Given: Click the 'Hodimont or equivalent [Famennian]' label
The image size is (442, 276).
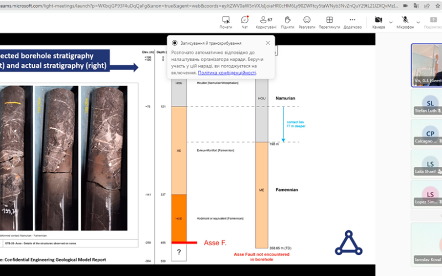Looking at the screenshot, I should [x=220, y=218].
